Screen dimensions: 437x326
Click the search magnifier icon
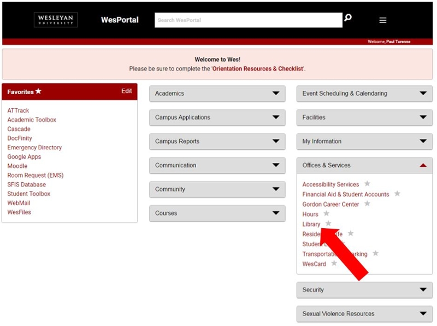[x=348, y=18]
